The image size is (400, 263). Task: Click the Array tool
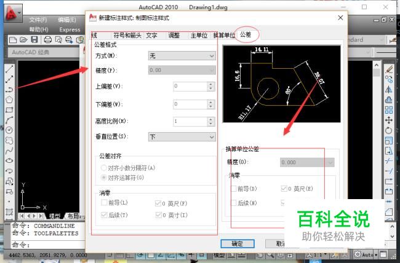coord(389,110)
